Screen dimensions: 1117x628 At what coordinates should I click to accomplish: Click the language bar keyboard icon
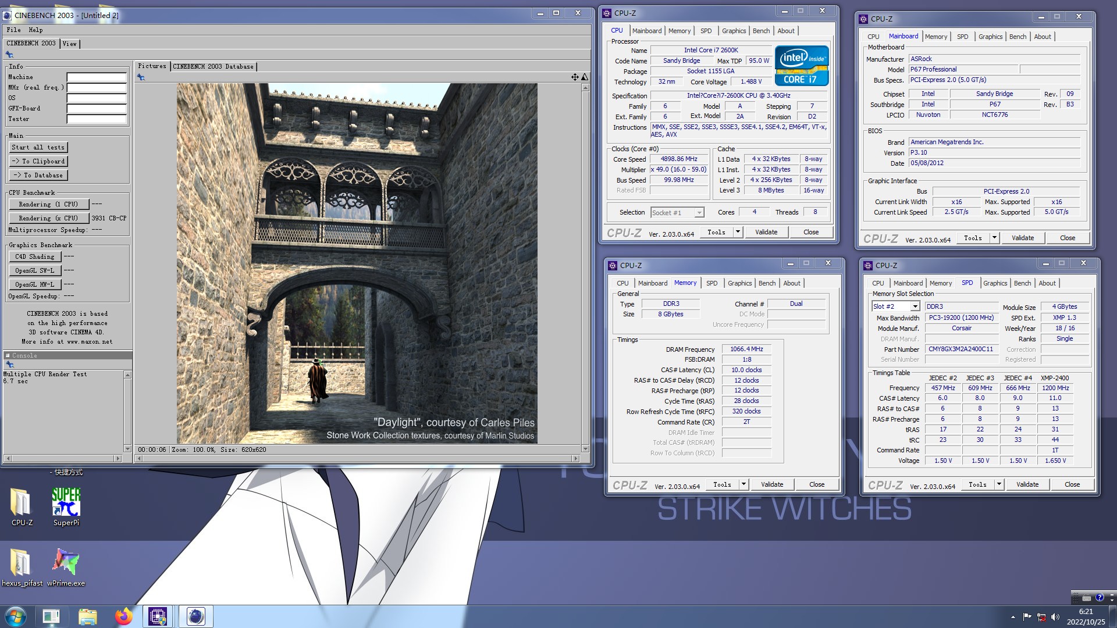(1086, 598)
